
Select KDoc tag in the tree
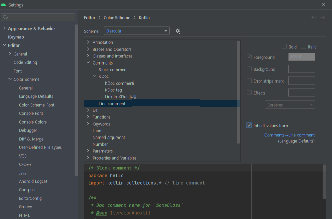point(113,90)
